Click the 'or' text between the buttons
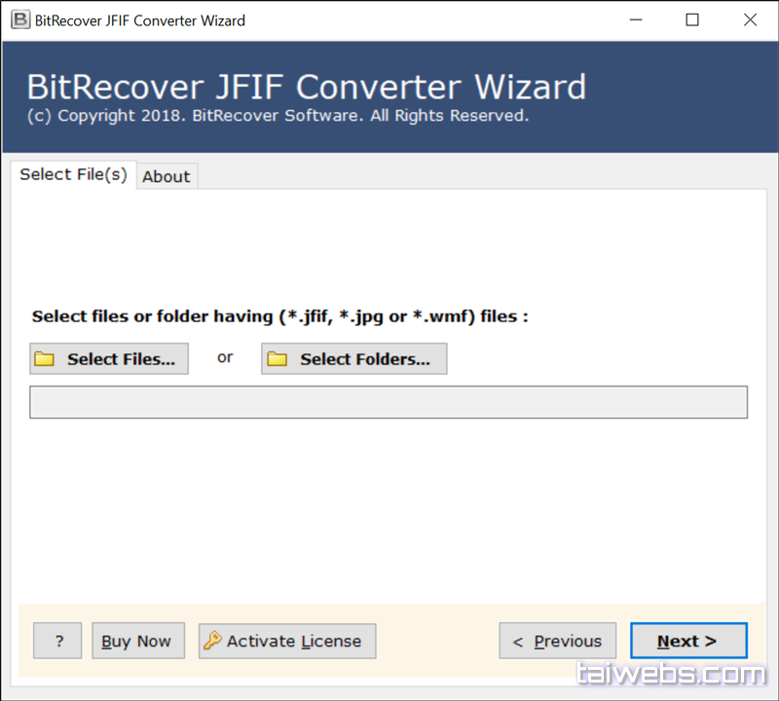Image resolution: width=779 pixels, height=701 pixels. (x=225, y=357)
